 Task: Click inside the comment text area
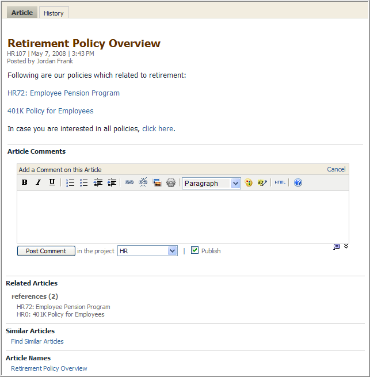click(182, 216)
